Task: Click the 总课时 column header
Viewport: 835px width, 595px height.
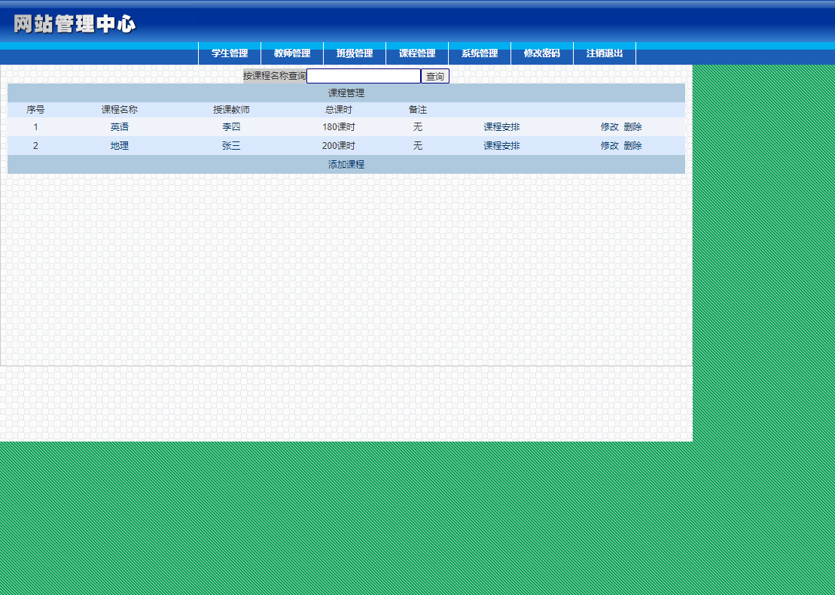Action: click(x=339, y=110)
